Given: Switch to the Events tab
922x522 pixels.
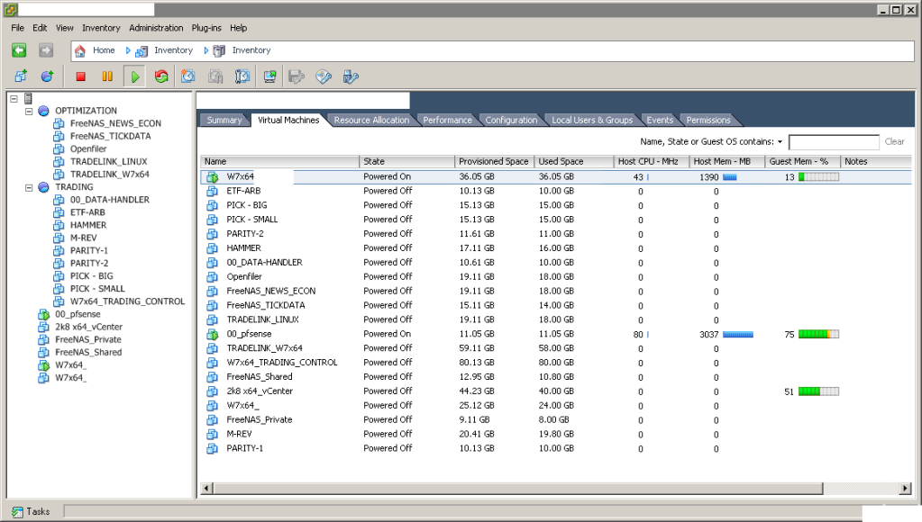Looking at the screenshot, I should 660,120.
